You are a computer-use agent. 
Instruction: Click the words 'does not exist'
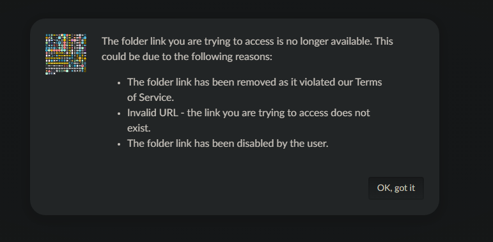pos(248,120)
